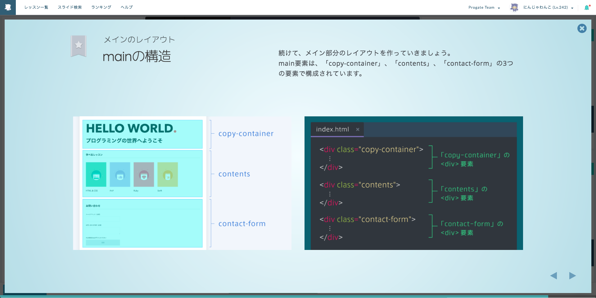
Task: Close the index.html tab
Action: (358, 130)
